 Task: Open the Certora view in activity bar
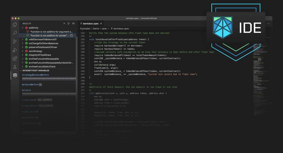(15, 75)
